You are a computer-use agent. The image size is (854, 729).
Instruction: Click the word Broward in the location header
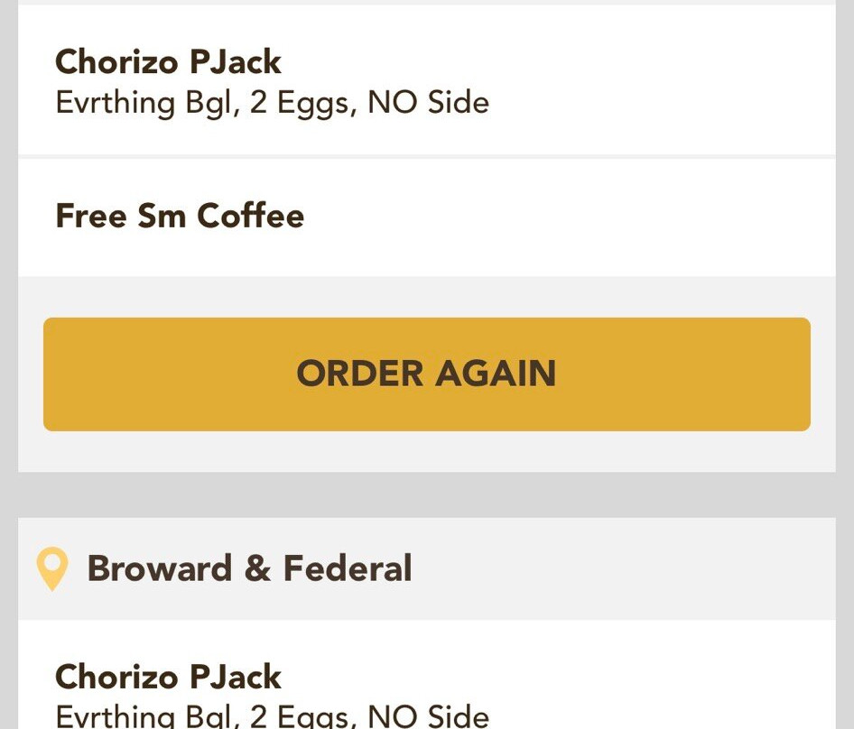coord(160,568)
